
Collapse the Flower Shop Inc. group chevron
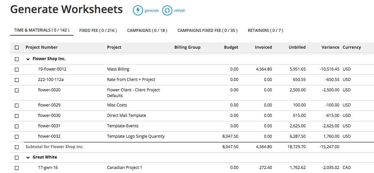(28, 59)
